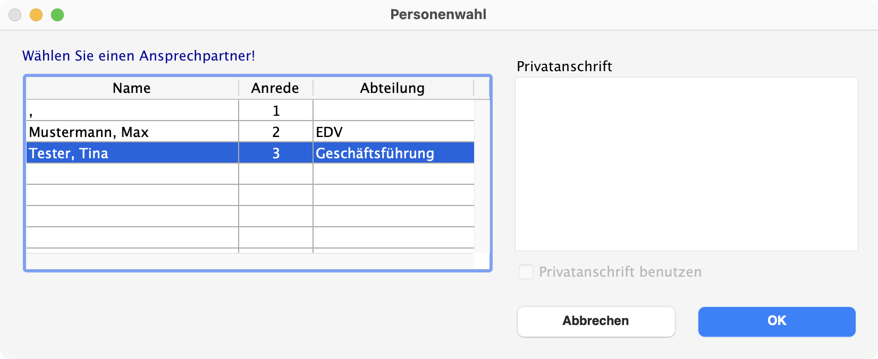
Task: Select the Tester, Tina row
Action: 132,153
